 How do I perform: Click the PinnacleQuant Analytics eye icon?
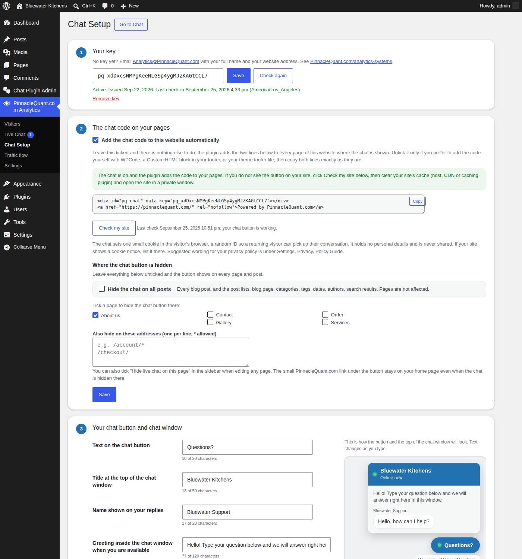[x=7, y=103]
